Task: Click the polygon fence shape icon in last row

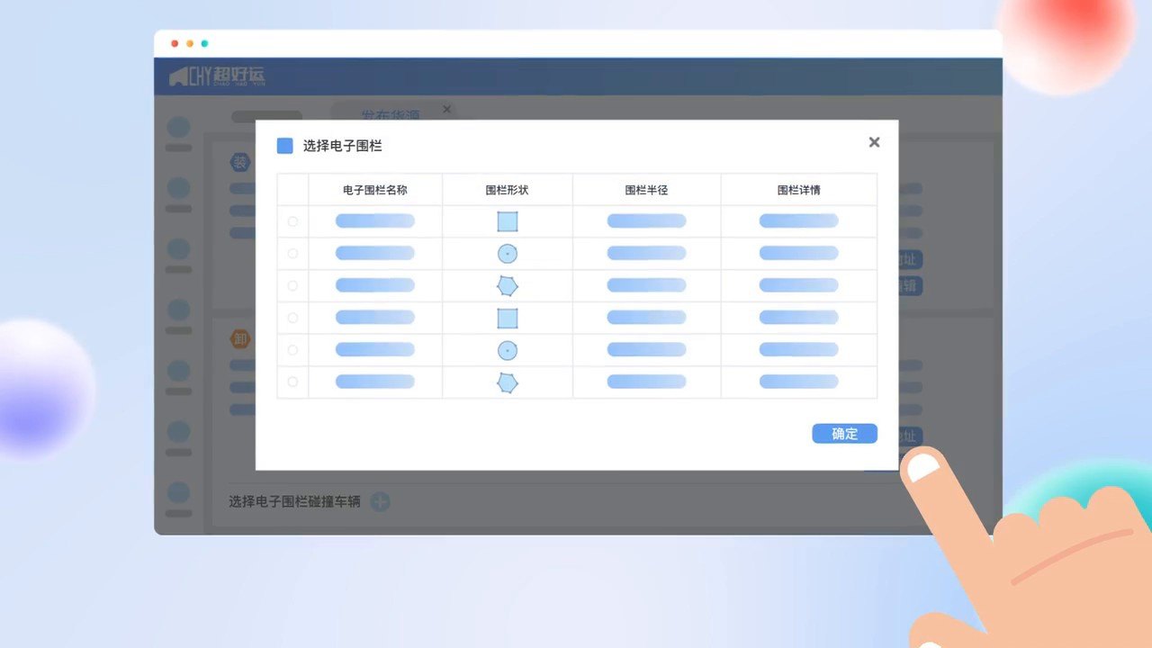Action: [x=508, y=382]
